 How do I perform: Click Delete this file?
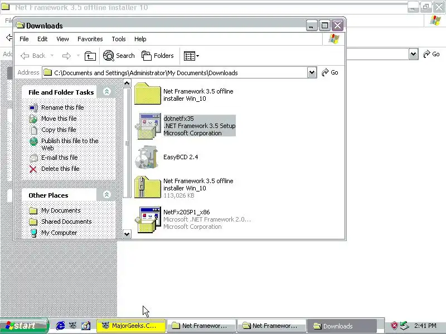coord(60,169)
